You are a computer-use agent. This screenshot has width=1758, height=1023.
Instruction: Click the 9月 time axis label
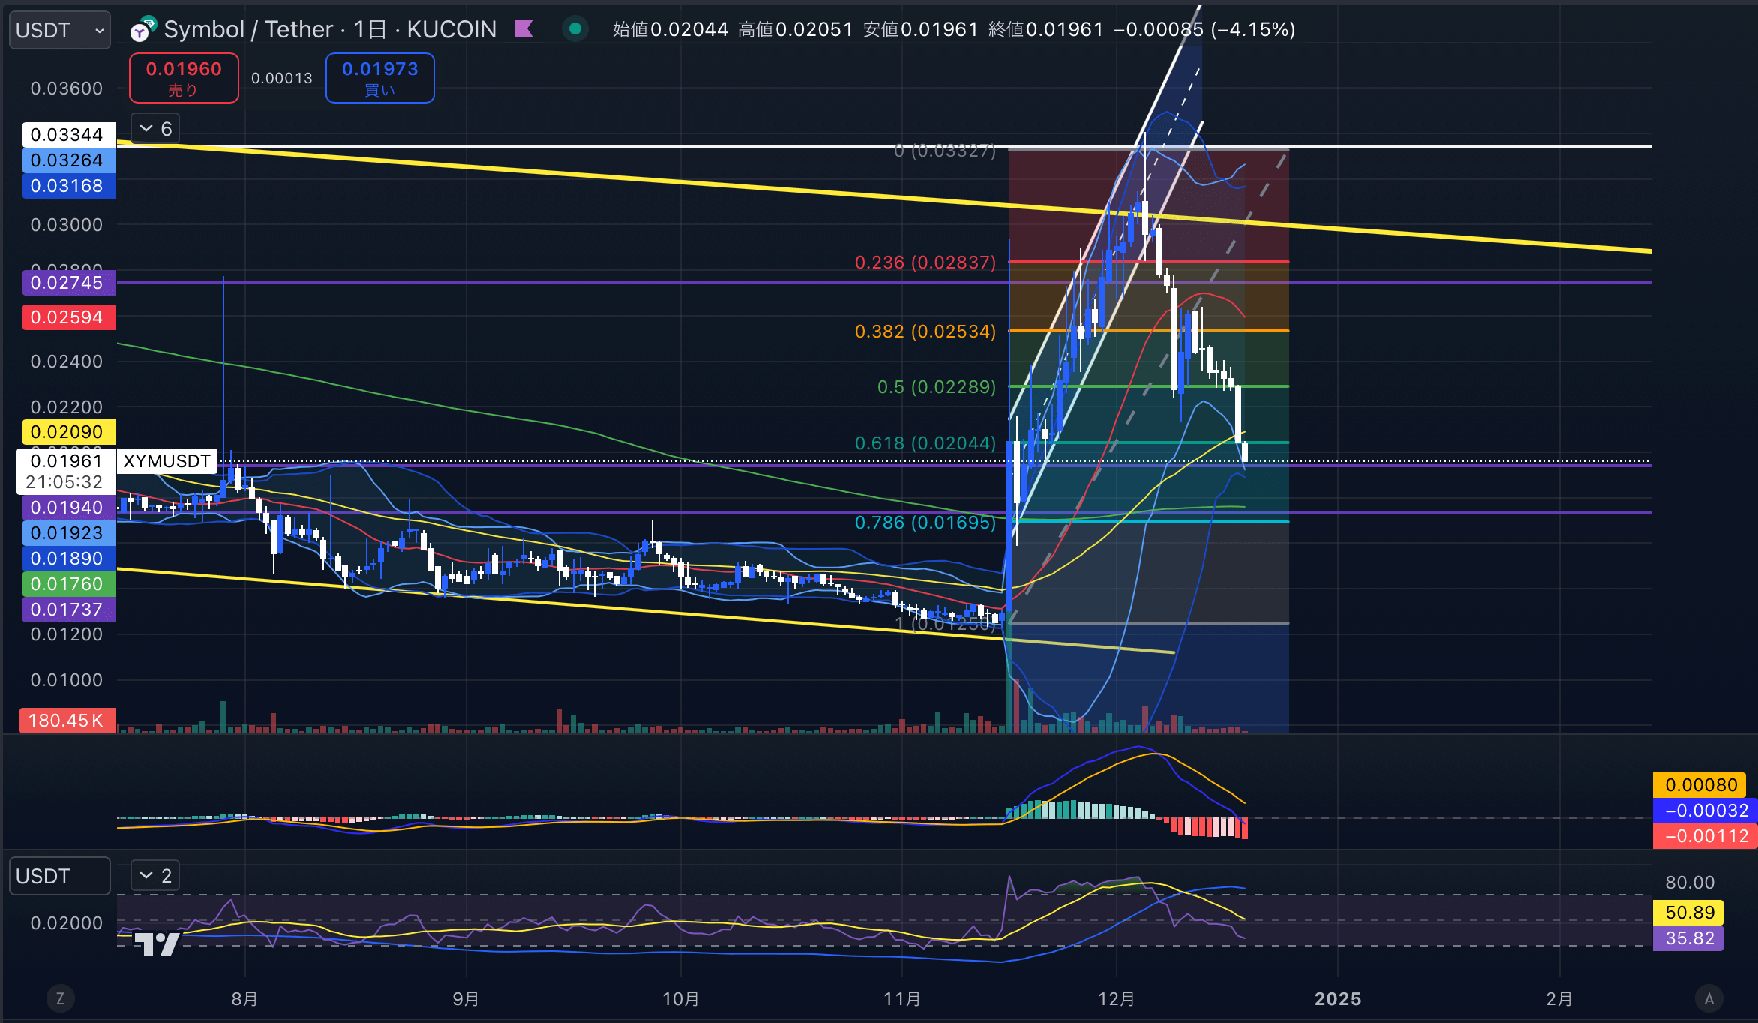pos(466,999)
